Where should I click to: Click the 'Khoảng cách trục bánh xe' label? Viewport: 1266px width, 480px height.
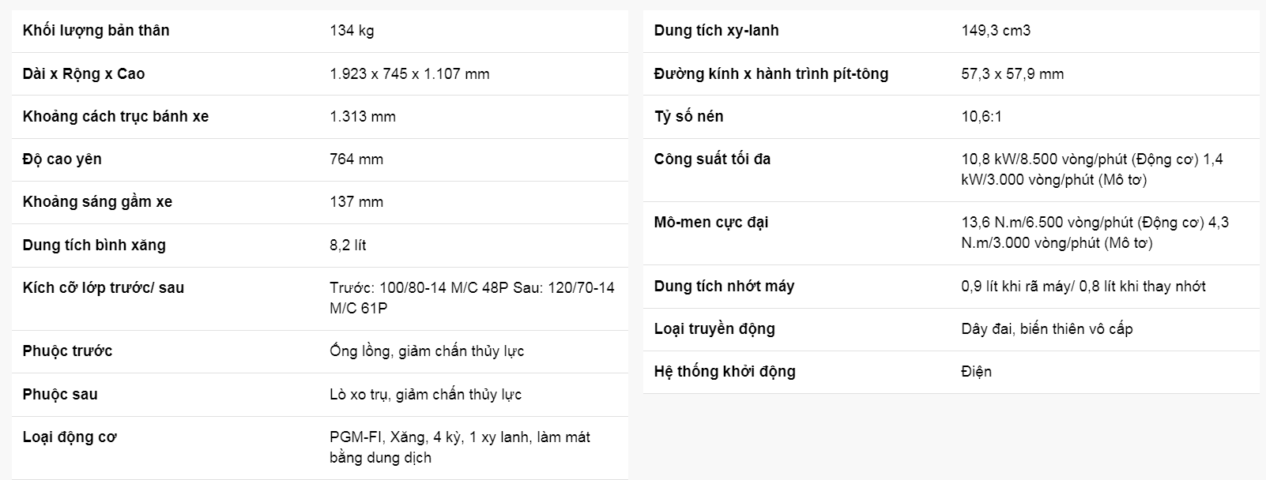click(115, 116)
